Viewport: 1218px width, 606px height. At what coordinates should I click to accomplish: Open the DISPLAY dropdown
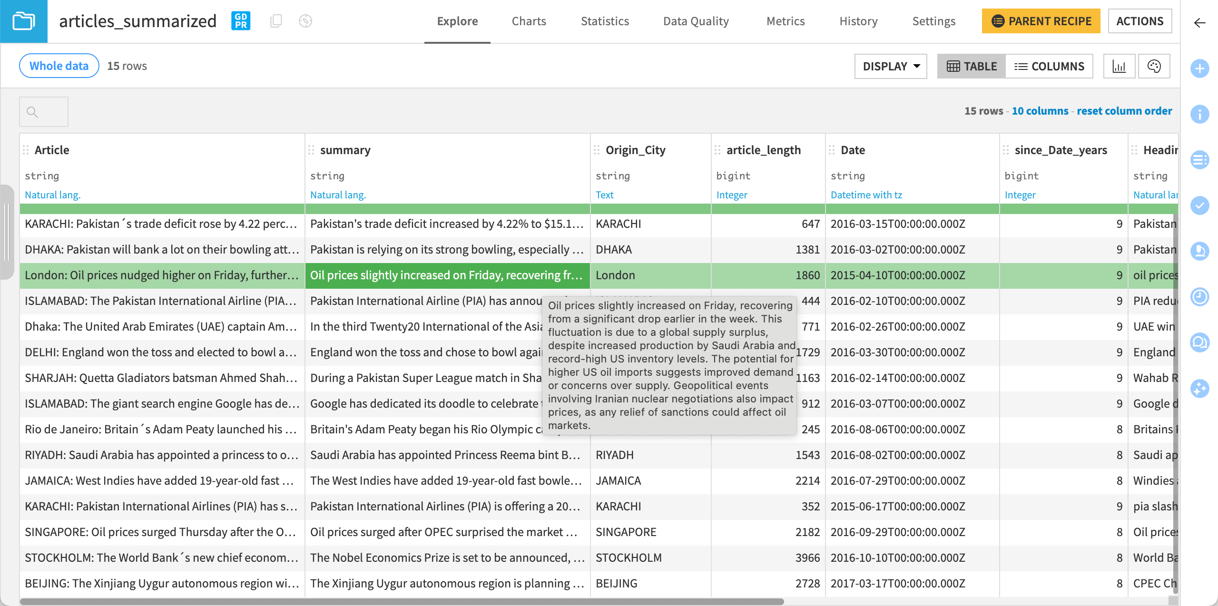[x=890, y=66]
